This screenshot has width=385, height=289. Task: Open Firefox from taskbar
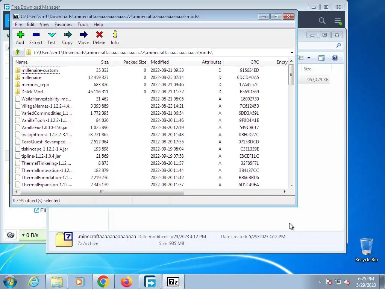pos(126,281)
